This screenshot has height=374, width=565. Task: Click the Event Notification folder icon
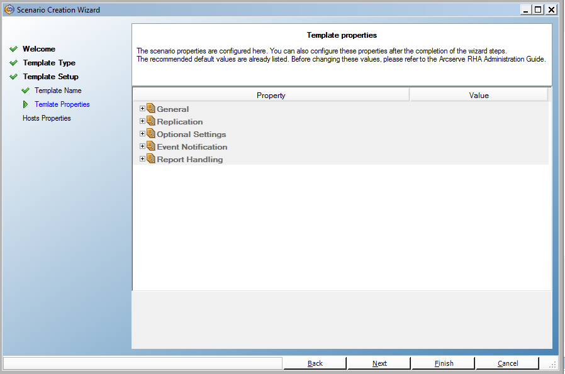(151, 146)
